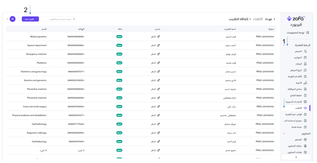This screenshot has height=163, width=317.
Task: Collapse the sidebar using bottom chevron
Action: click(296, 157)
